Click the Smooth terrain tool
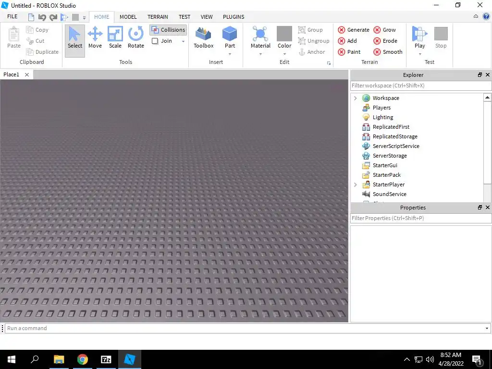The image size is (492, 369). pyautogui.click(x=388, y=52)
